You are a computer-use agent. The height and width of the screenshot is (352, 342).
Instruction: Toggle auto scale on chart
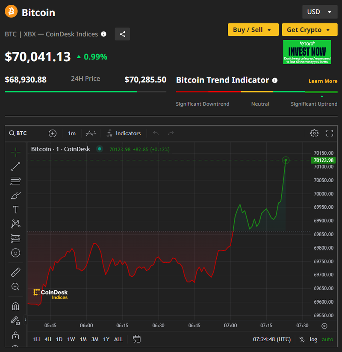tap(327, 339)
